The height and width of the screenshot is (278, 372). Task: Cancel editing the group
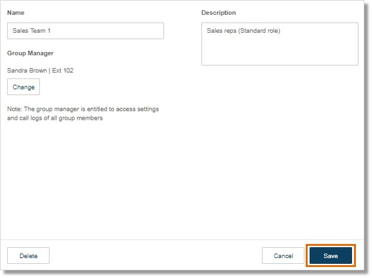283,255
